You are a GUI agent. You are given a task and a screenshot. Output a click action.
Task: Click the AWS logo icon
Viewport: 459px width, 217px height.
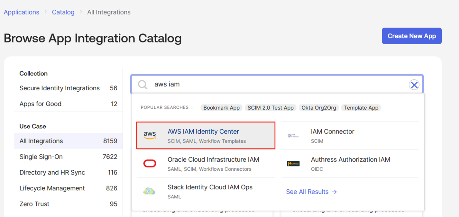click(150, 136)
